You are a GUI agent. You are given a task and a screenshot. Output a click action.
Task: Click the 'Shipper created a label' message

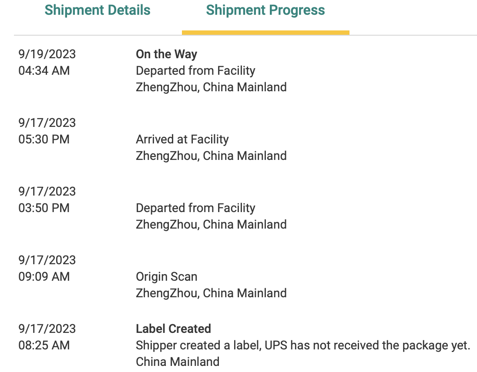click(303, 345)
